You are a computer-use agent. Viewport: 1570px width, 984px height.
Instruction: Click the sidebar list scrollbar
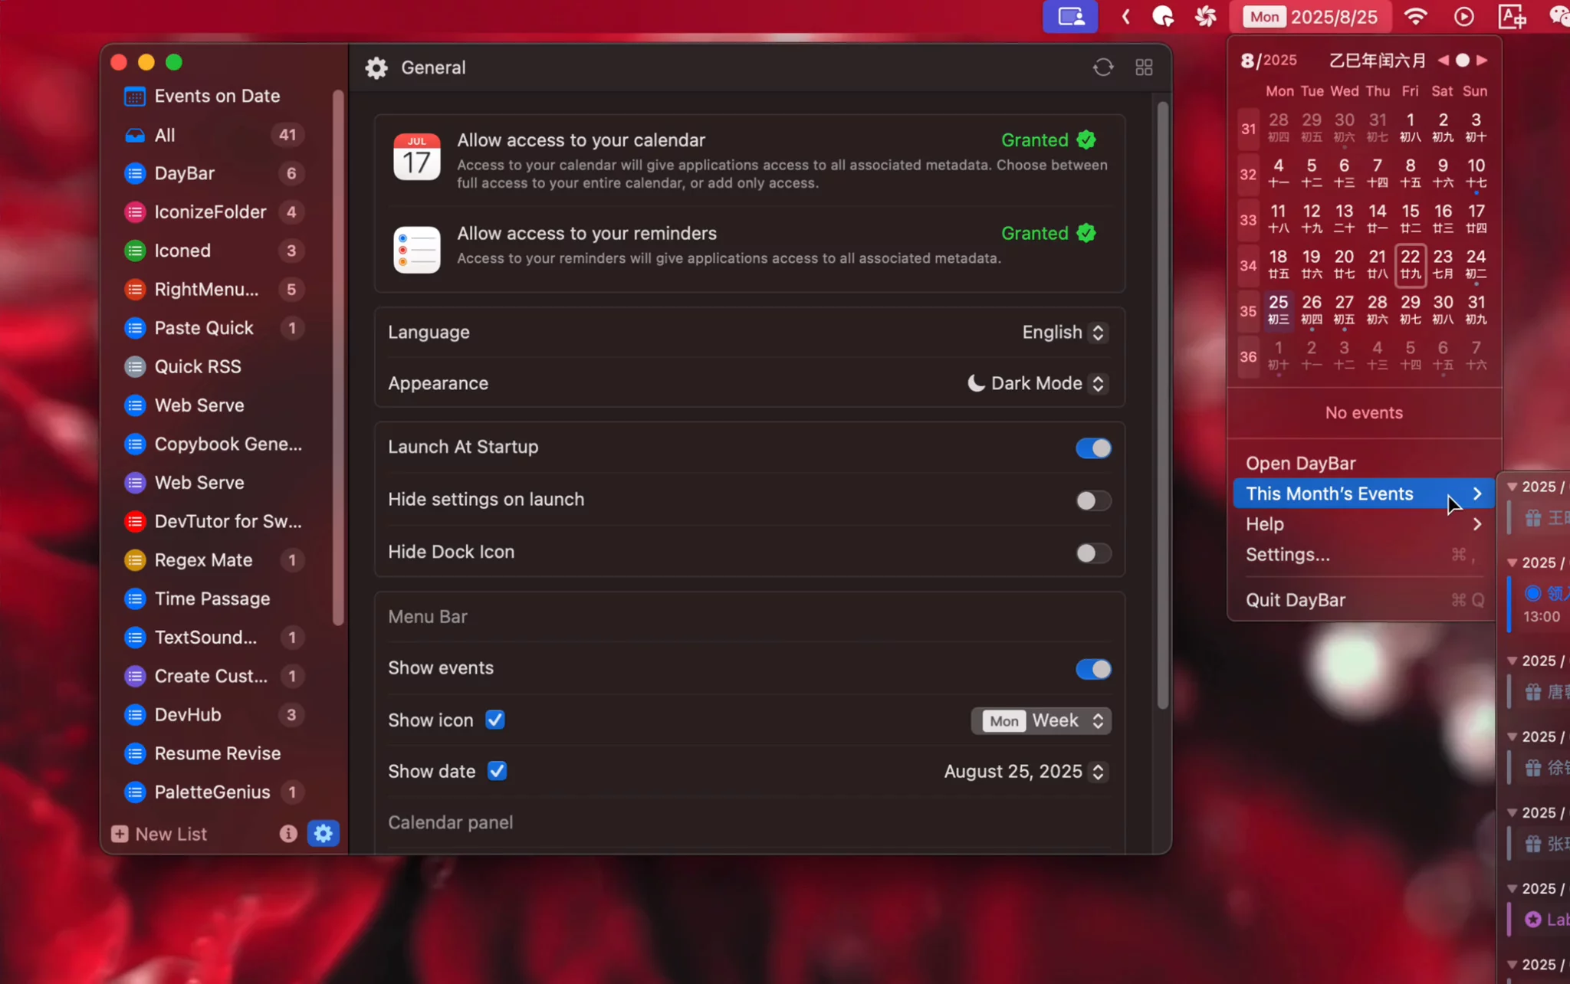338,359
